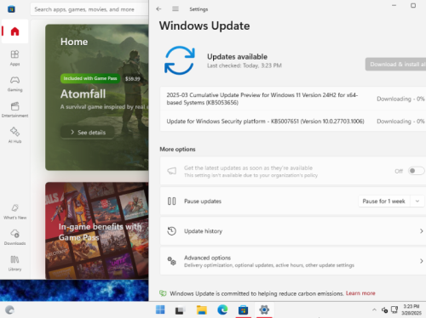The width and height of the screenshot is (426, 318).
Task: Open Microsoft Edge from taskbar
Action: pos(222,309)
